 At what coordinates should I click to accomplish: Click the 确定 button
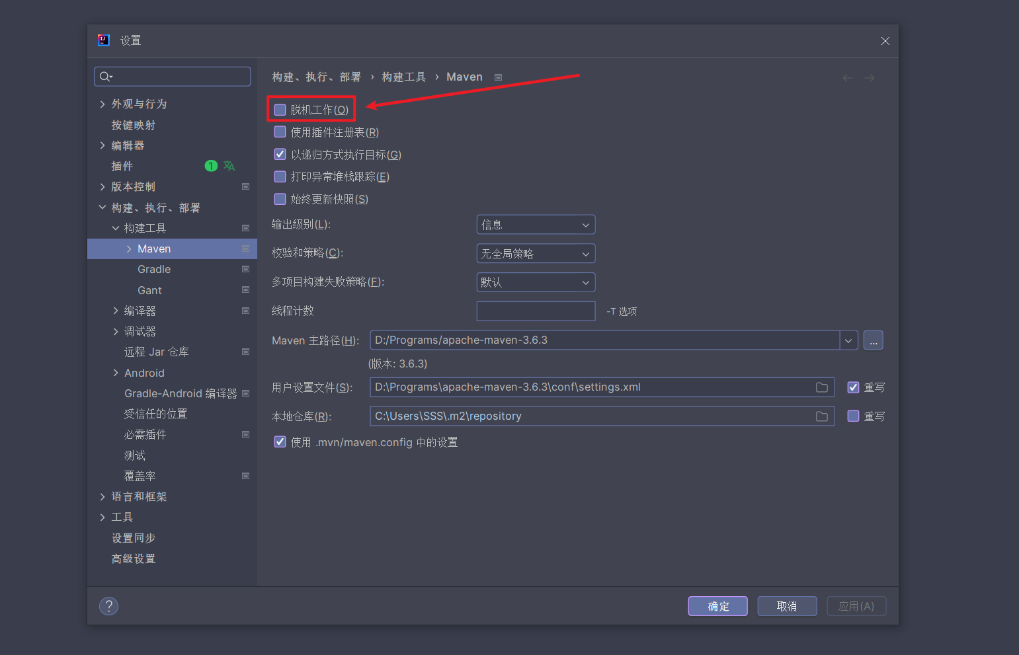click(x=717, y=606)
